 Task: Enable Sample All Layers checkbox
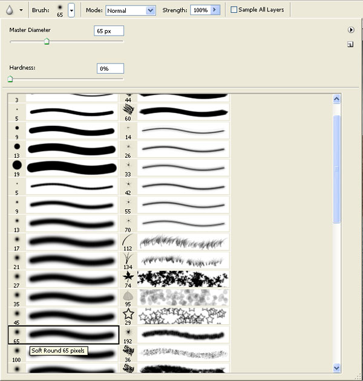point(234,10)
